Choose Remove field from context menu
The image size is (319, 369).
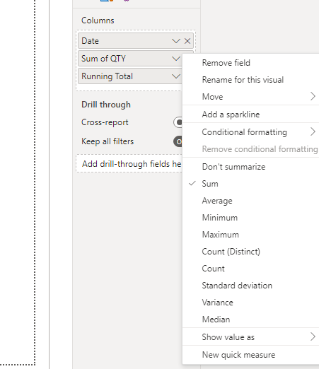(251, 63)
